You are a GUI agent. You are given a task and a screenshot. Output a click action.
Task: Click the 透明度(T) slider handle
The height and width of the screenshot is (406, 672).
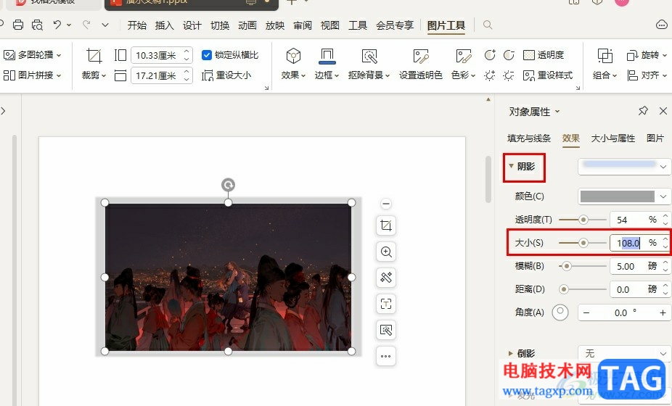click(x=583, y=220)
